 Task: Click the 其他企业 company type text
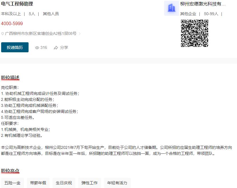click(x=188, y=14)
